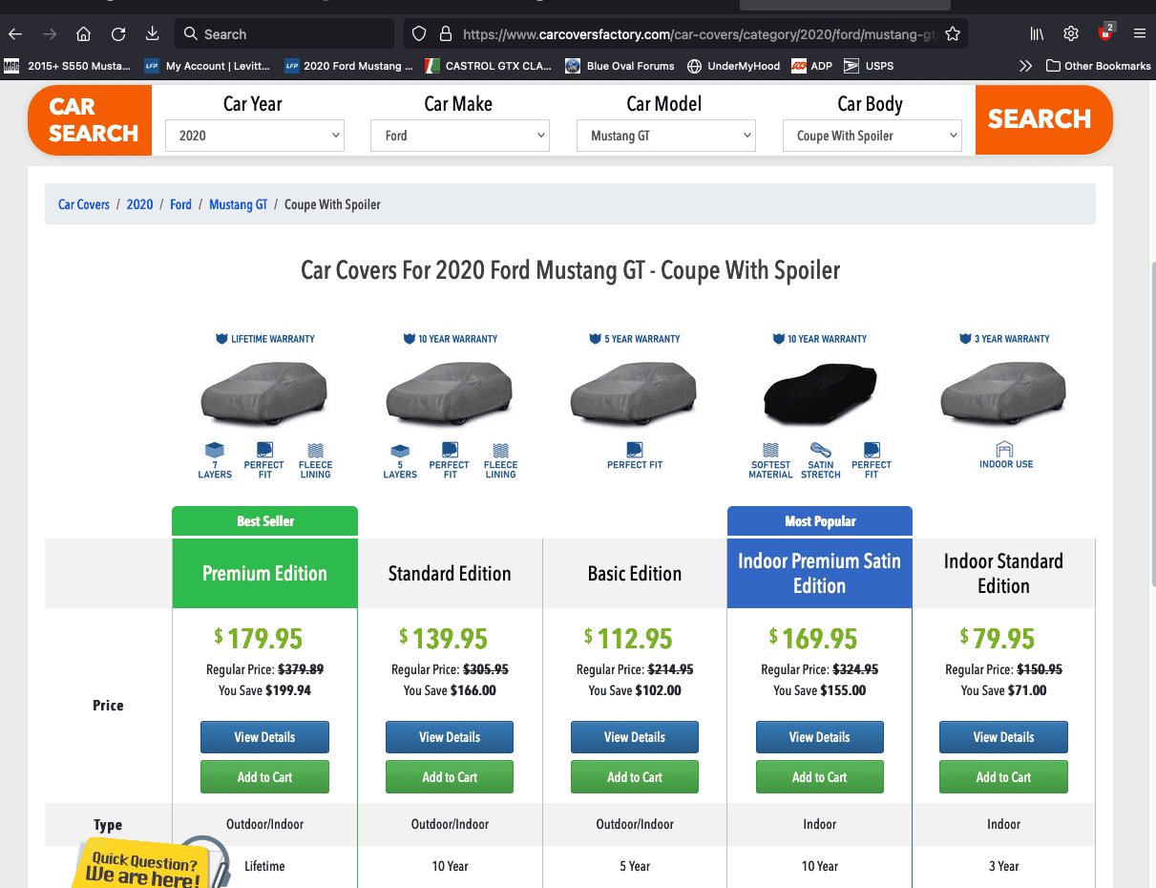Viewport: 1156px width, 888px height.
Task: Click the 7 Layers icon
Action: coord(215,460)
